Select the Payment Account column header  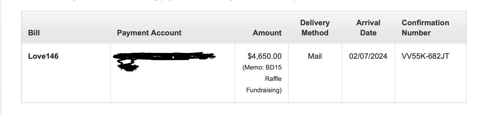(149, 33)
